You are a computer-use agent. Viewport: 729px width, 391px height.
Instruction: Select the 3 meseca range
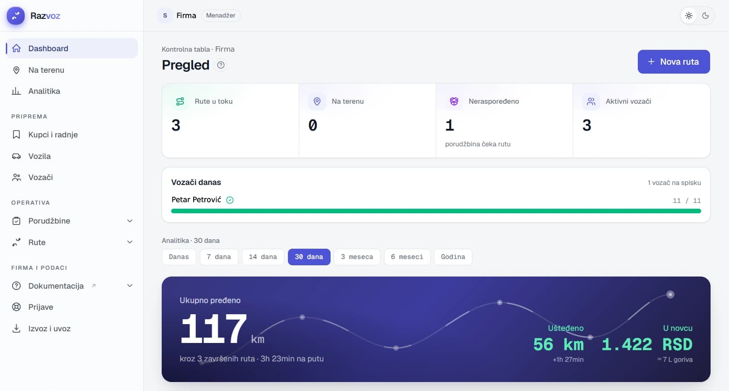[x=357, y=257]
